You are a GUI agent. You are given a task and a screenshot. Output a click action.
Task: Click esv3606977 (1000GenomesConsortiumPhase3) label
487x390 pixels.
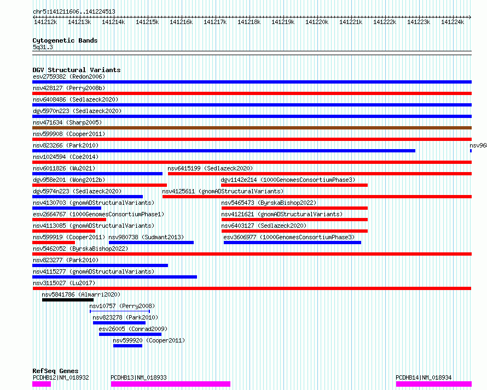point(289,237)
